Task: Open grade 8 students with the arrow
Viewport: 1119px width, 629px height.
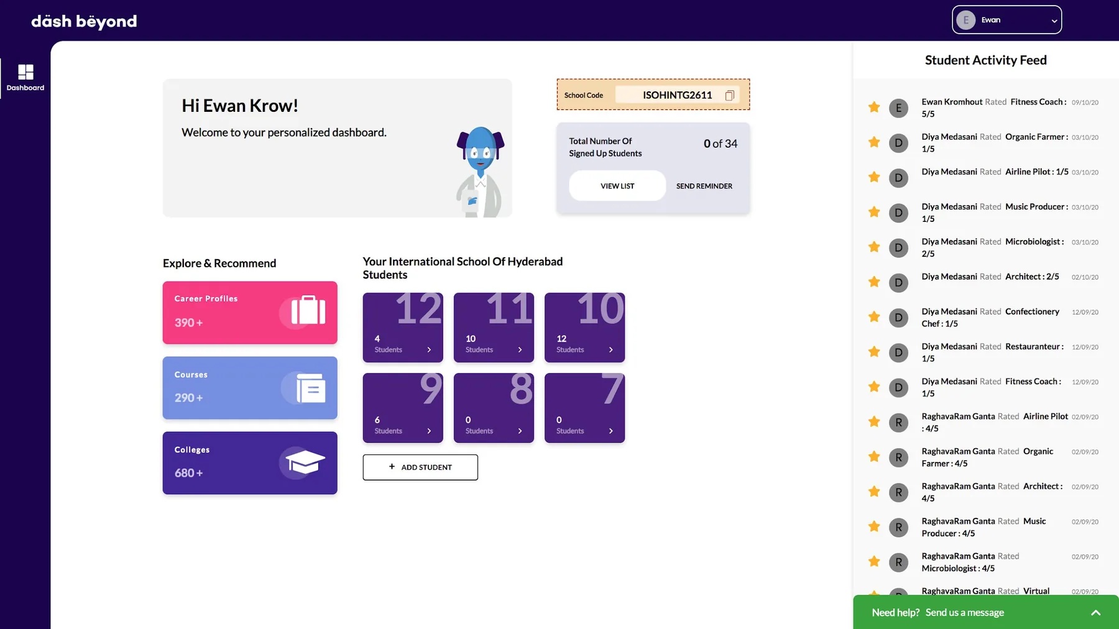Action: click(x=520, y=431)
